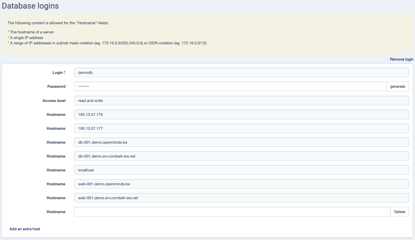Click the 'Add an extra host' link
The height and width of the screenshot is (240, 415).
tap(25, 229)
